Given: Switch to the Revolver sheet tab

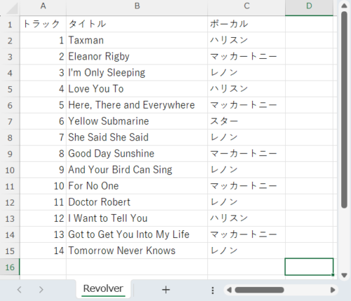Looking at the screenshot, I should click(103, 288).
